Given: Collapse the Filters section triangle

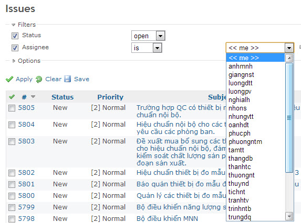Looking at the screenshot, I should coord(13,25).
